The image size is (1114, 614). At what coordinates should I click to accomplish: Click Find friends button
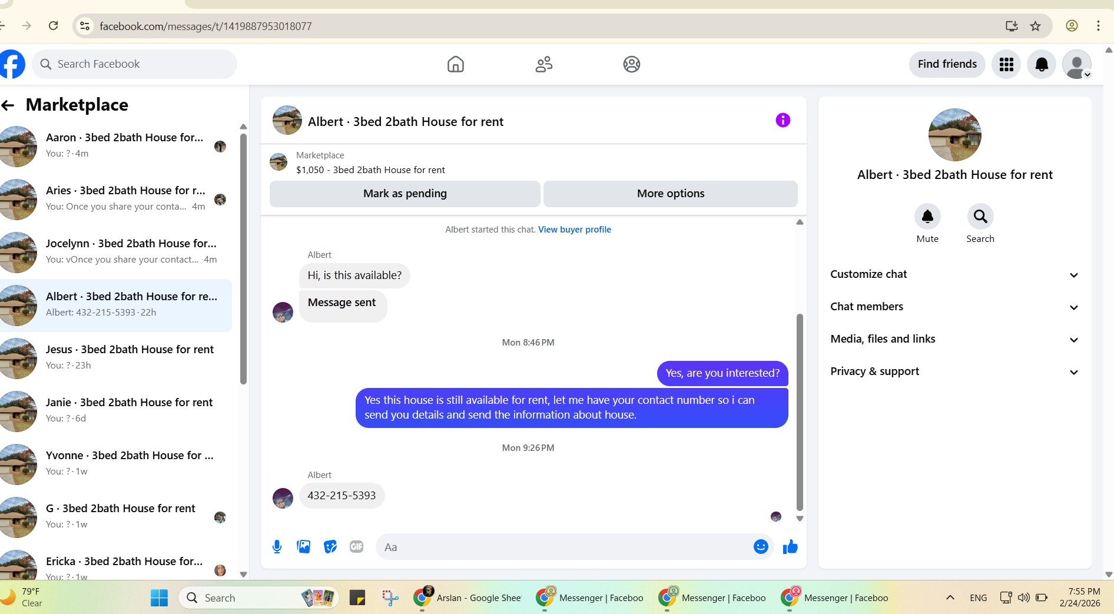(x=947, y=64)
